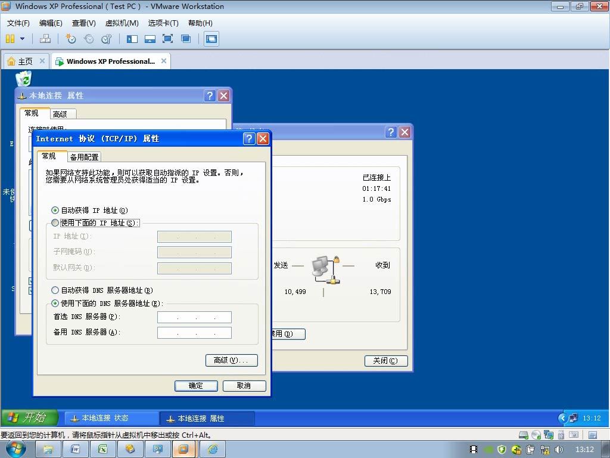Open the 查看(V) menu
The width and height of the screenshot is (610, 458).
(x=83, y=23)
